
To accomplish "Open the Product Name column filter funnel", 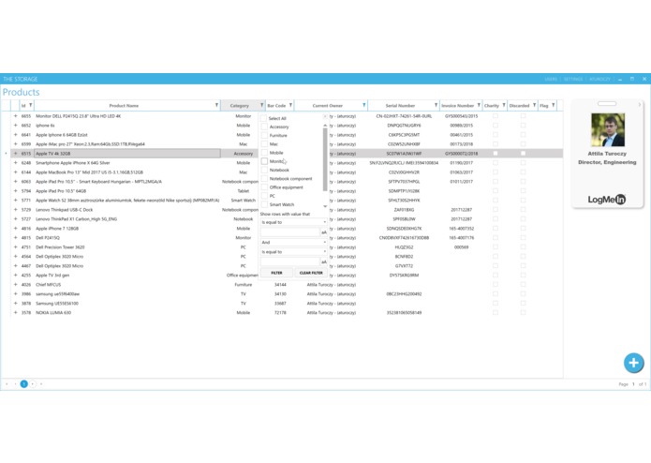I will [216, 106].
